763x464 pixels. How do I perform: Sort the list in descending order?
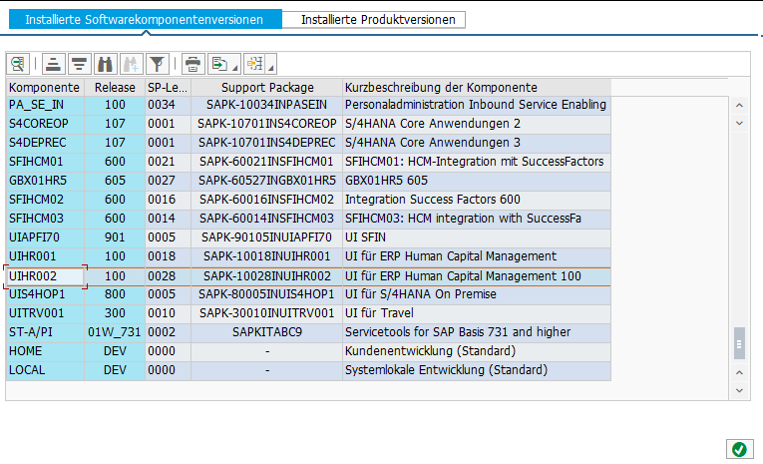[x=79, y=64]
